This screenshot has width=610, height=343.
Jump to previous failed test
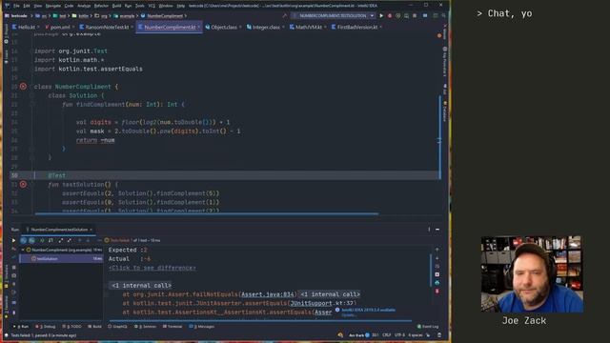[x=79, y=240]
